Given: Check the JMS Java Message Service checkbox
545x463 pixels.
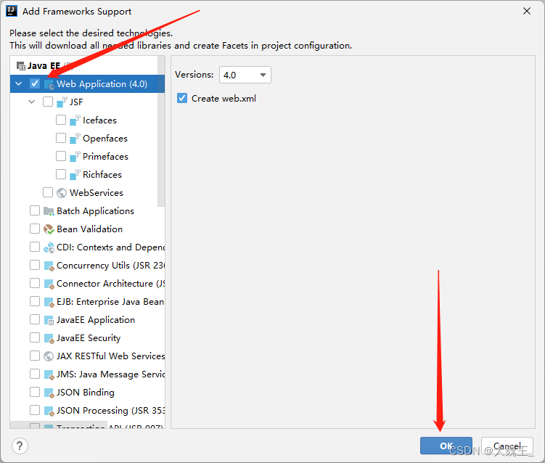Looking at the screenshot, I should (x=35, y=374).
